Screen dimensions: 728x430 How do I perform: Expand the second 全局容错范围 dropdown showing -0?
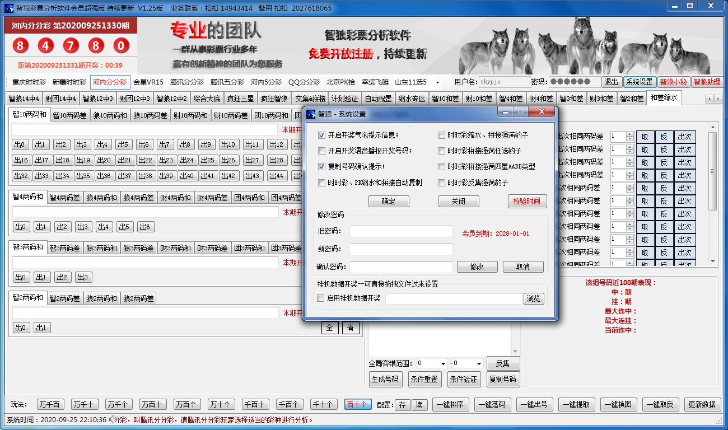coord(478,363)
